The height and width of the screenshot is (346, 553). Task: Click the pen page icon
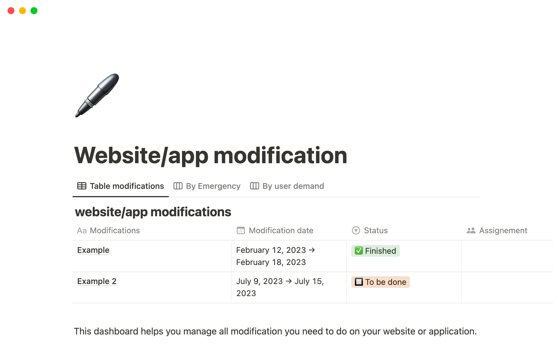pos(97,95)
